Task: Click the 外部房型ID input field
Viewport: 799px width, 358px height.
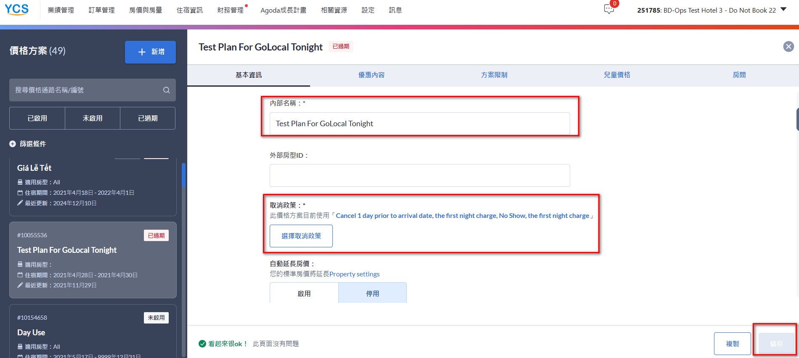Action: pos(420,175)
